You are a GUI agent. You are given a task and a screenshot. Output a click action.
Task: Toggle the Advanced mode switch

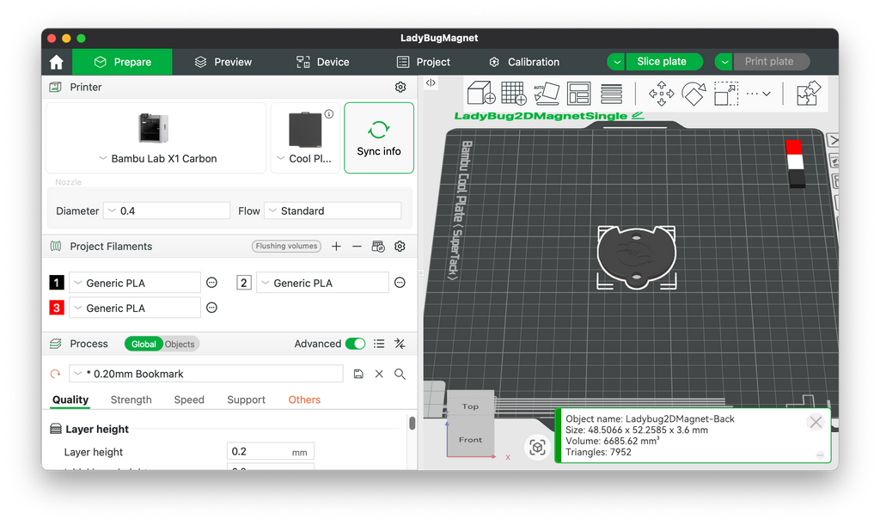coord(355,344)
